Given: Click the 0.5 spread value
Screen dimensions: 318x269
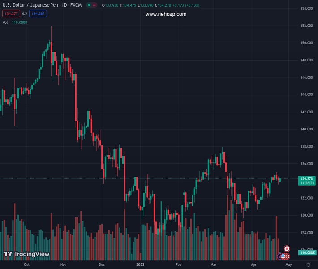Looking at the screenshot, I should [25, 13].
